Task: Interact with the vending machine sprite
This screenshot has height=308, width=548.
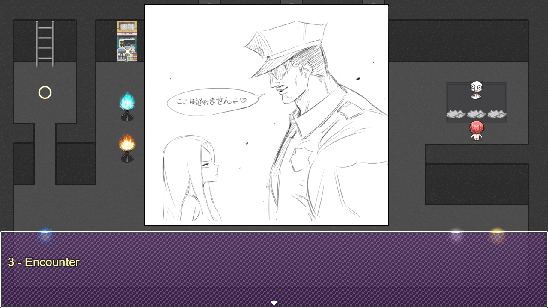Action: point(127,41)
